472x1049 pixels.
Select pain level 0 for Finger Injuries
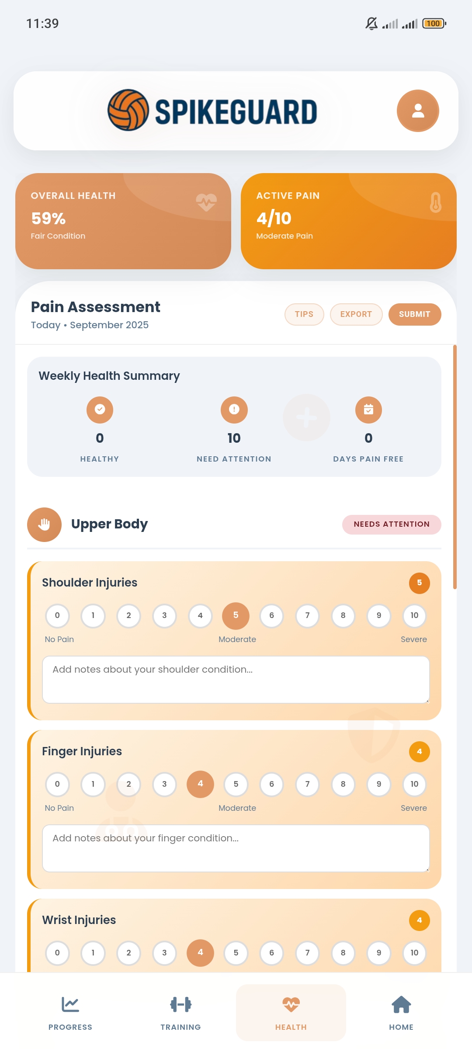point(57,784)
